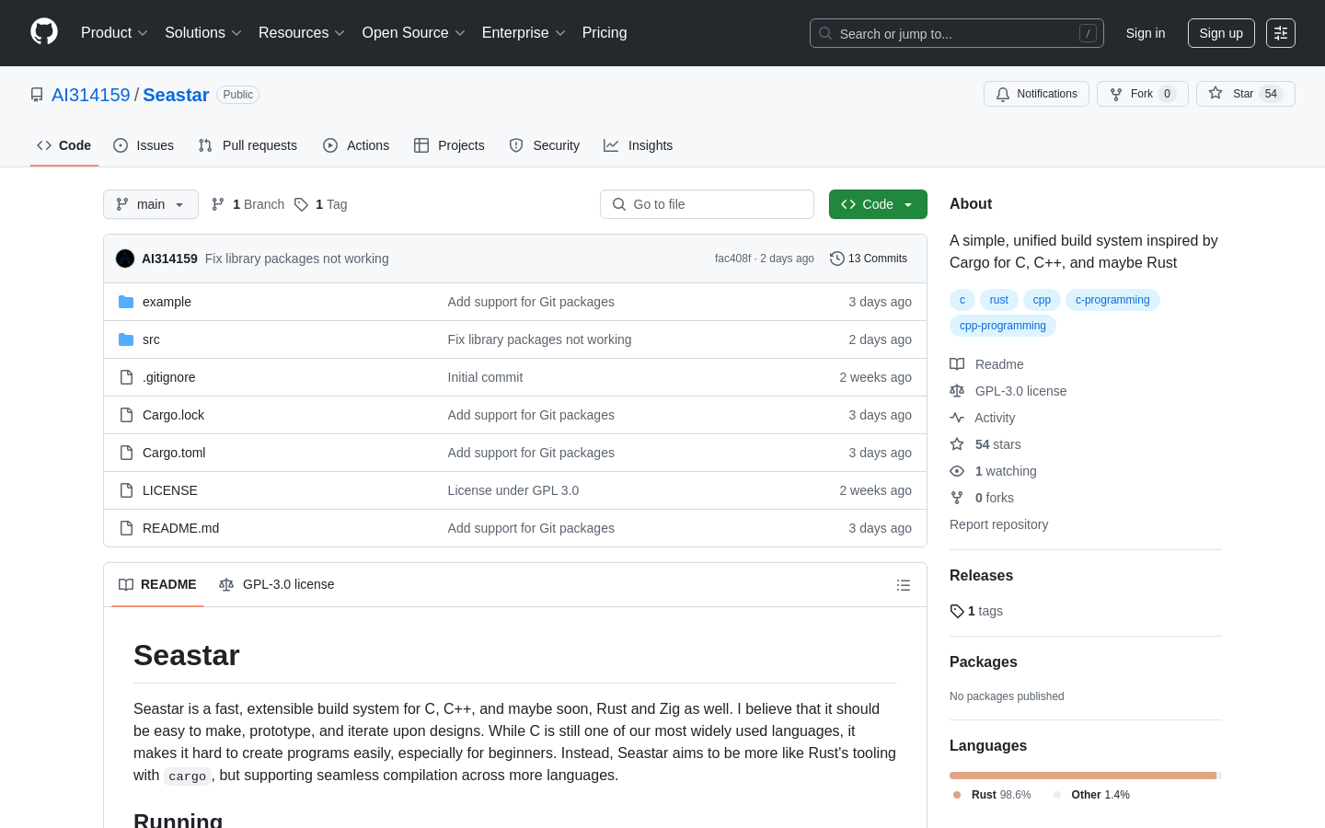Click the slash shortcut icon in search

click(1088, 33)
